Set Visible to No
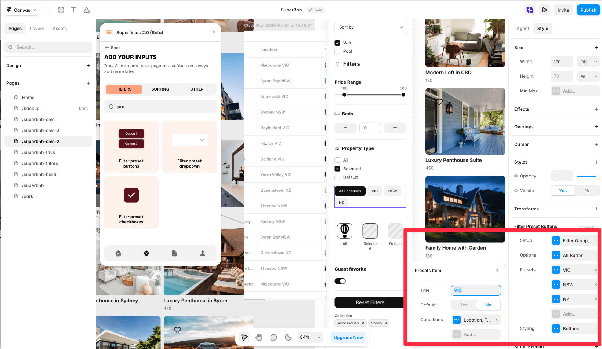Screen dimensions: 602x349 (587, 191)
